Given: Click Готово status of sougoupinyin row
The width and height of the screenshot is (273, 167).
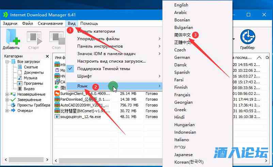Looking at the screenshot, I should pos(151,117).
